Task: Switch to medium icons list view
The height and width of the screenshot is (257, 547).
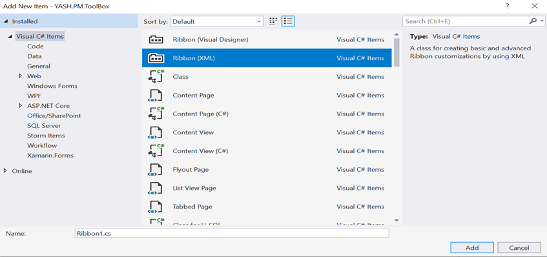Action: 288,21
